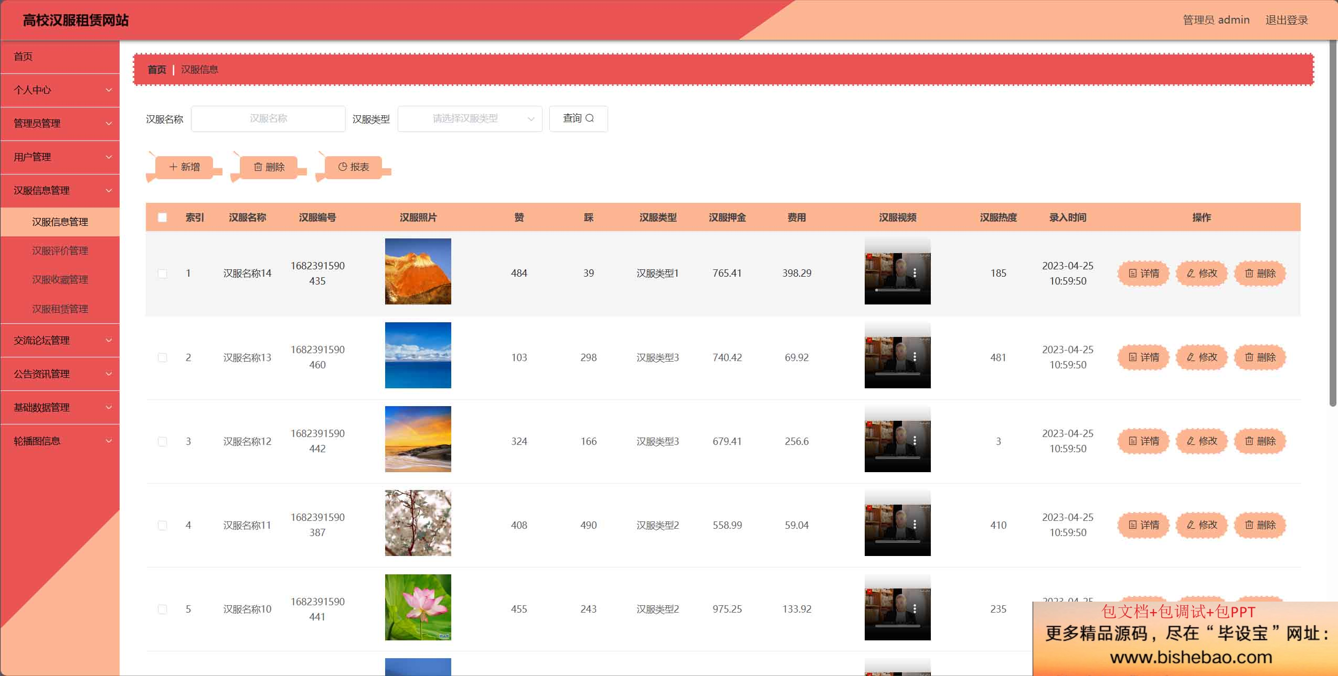Viewport: 1338px width, 676px height.
Task: Click the 删除 batch delete toolbar button
Action: tap(269, 167)
